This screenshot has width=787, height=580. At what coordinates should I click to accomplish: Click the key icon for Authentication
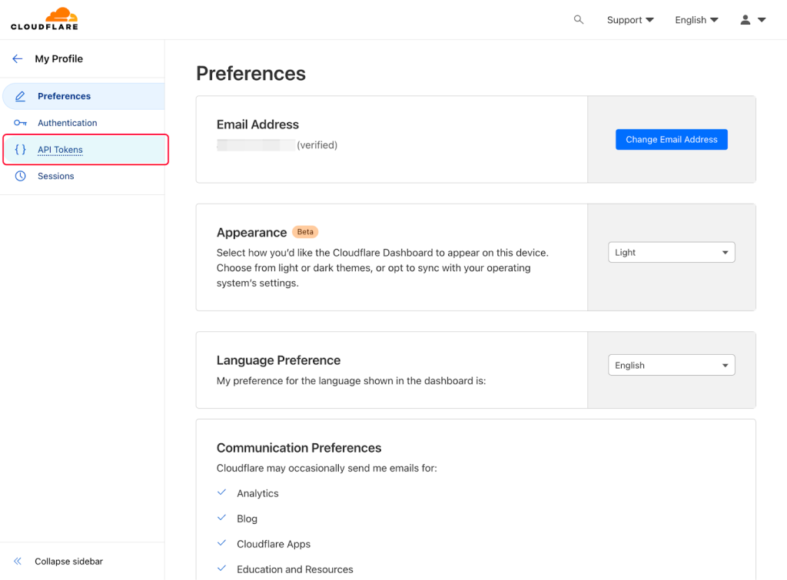point(21,123)
